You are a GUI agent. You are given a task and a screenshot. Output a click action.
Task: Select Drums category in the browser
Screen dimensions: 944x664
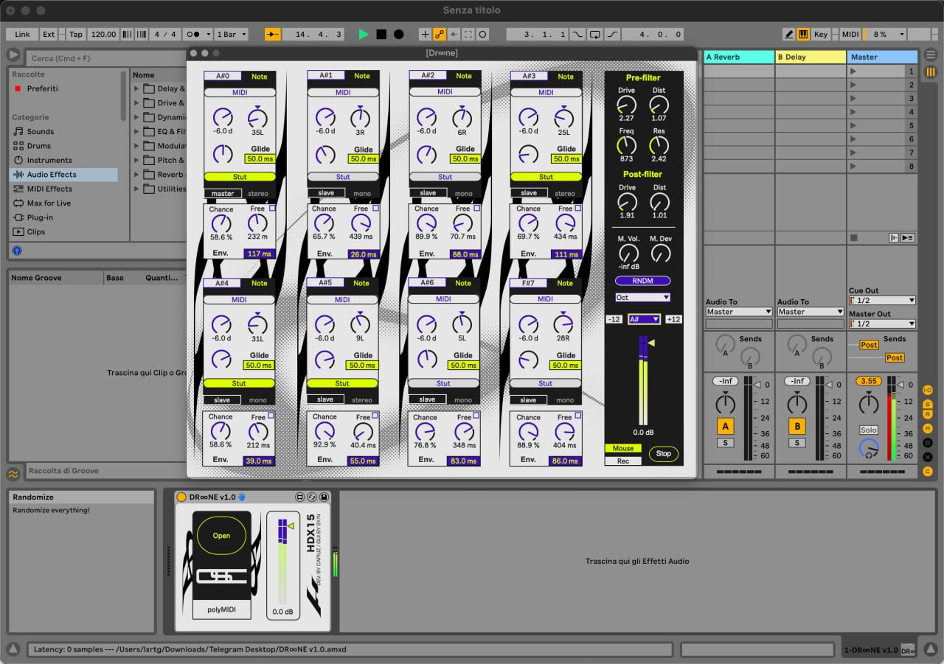click(x=38, y=146)
